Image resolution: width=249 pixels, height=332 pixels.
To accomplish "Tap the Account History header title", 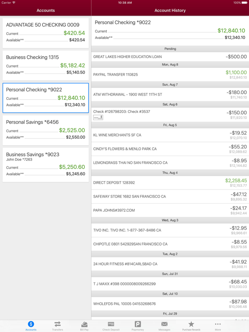I will tap(170, 10).
